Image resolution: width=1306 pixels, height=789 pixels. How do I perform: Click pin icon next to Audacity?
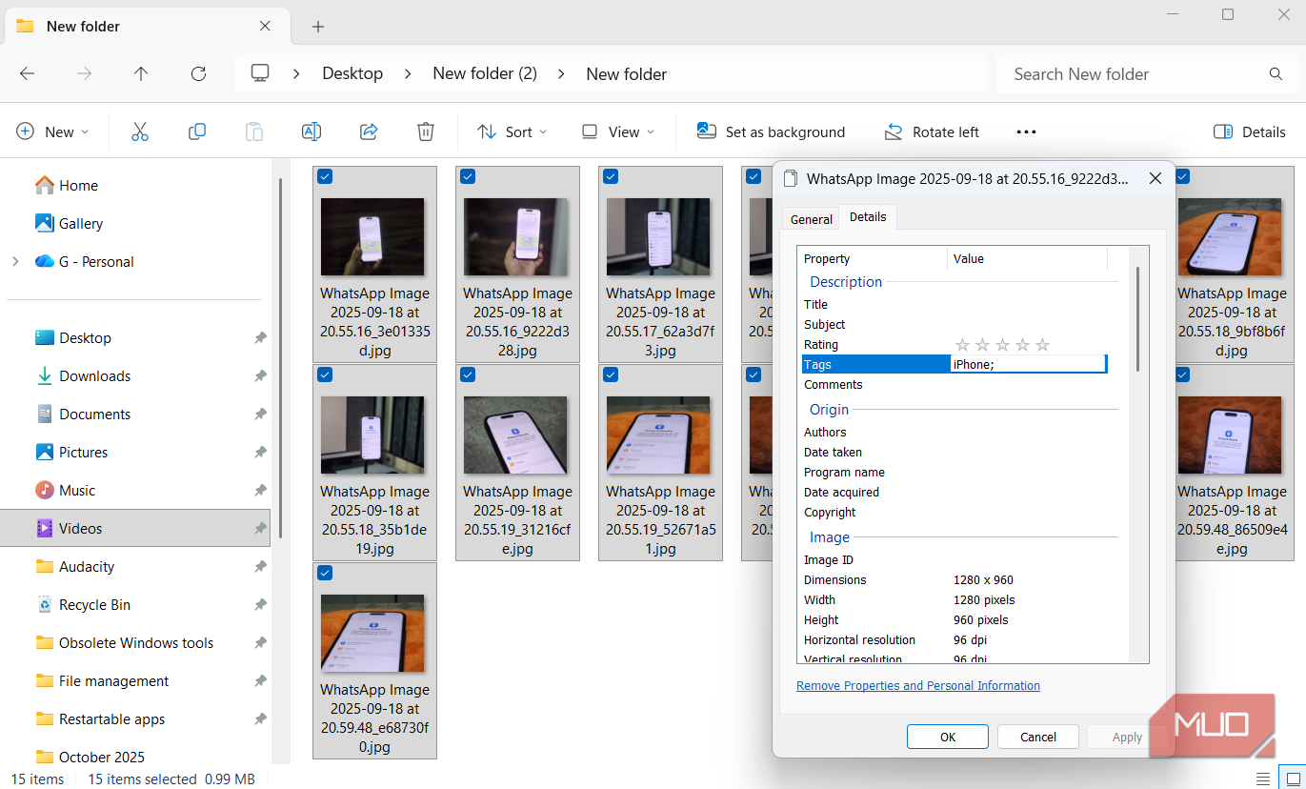tap(260, 566)
